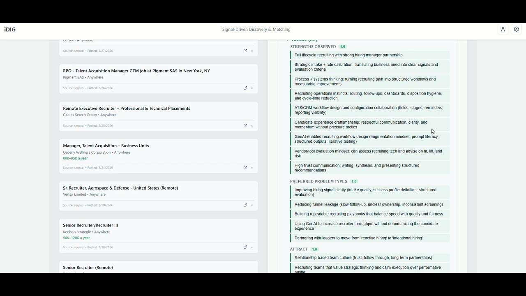The height and width of the screenshot is (296, 526).
Task: Click Orderly Wellness Corporation • Anywhere line
Action: 97,153
